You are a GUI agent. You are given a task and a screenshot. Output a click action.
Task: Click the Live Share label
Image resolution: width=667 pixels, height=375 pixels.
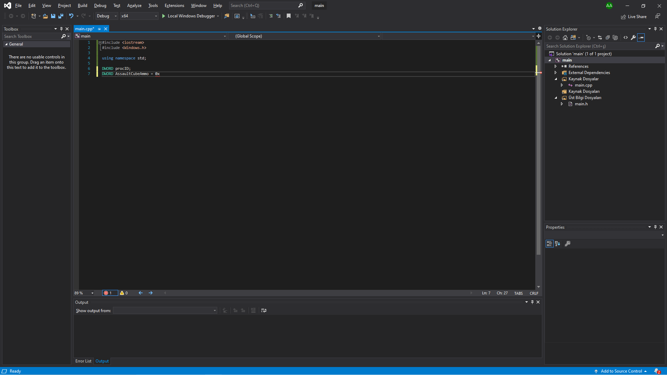tap(637, 17)
